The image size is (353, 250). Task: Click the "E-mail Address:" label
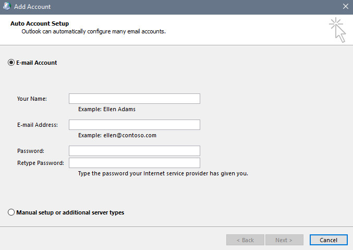38,125
